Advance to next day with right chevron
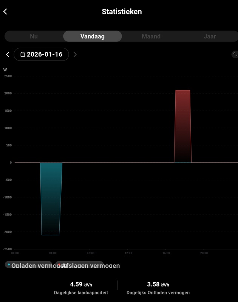 click(75, 55)
